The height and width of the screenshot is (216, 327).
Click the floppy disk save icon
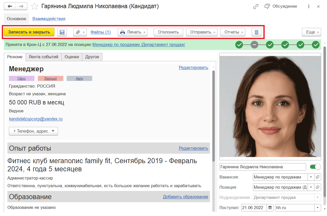tap(62, 32)
